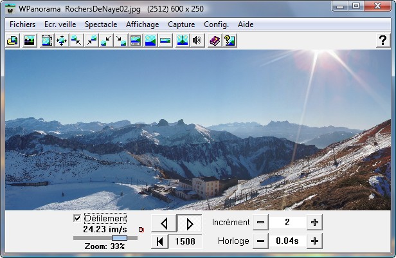The width and height of the screenshot is (396, 258).
Task: Increase Incrément with the plus button
Action: (314, 223)
